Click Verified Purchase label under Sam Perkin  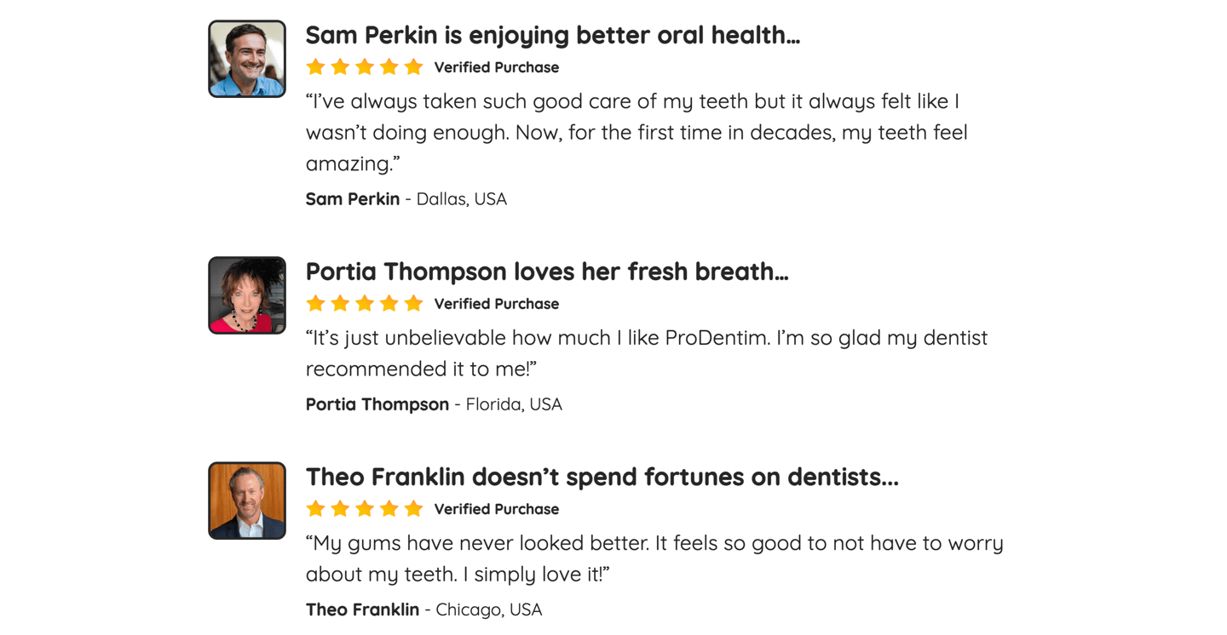click(x=497, y=67)
